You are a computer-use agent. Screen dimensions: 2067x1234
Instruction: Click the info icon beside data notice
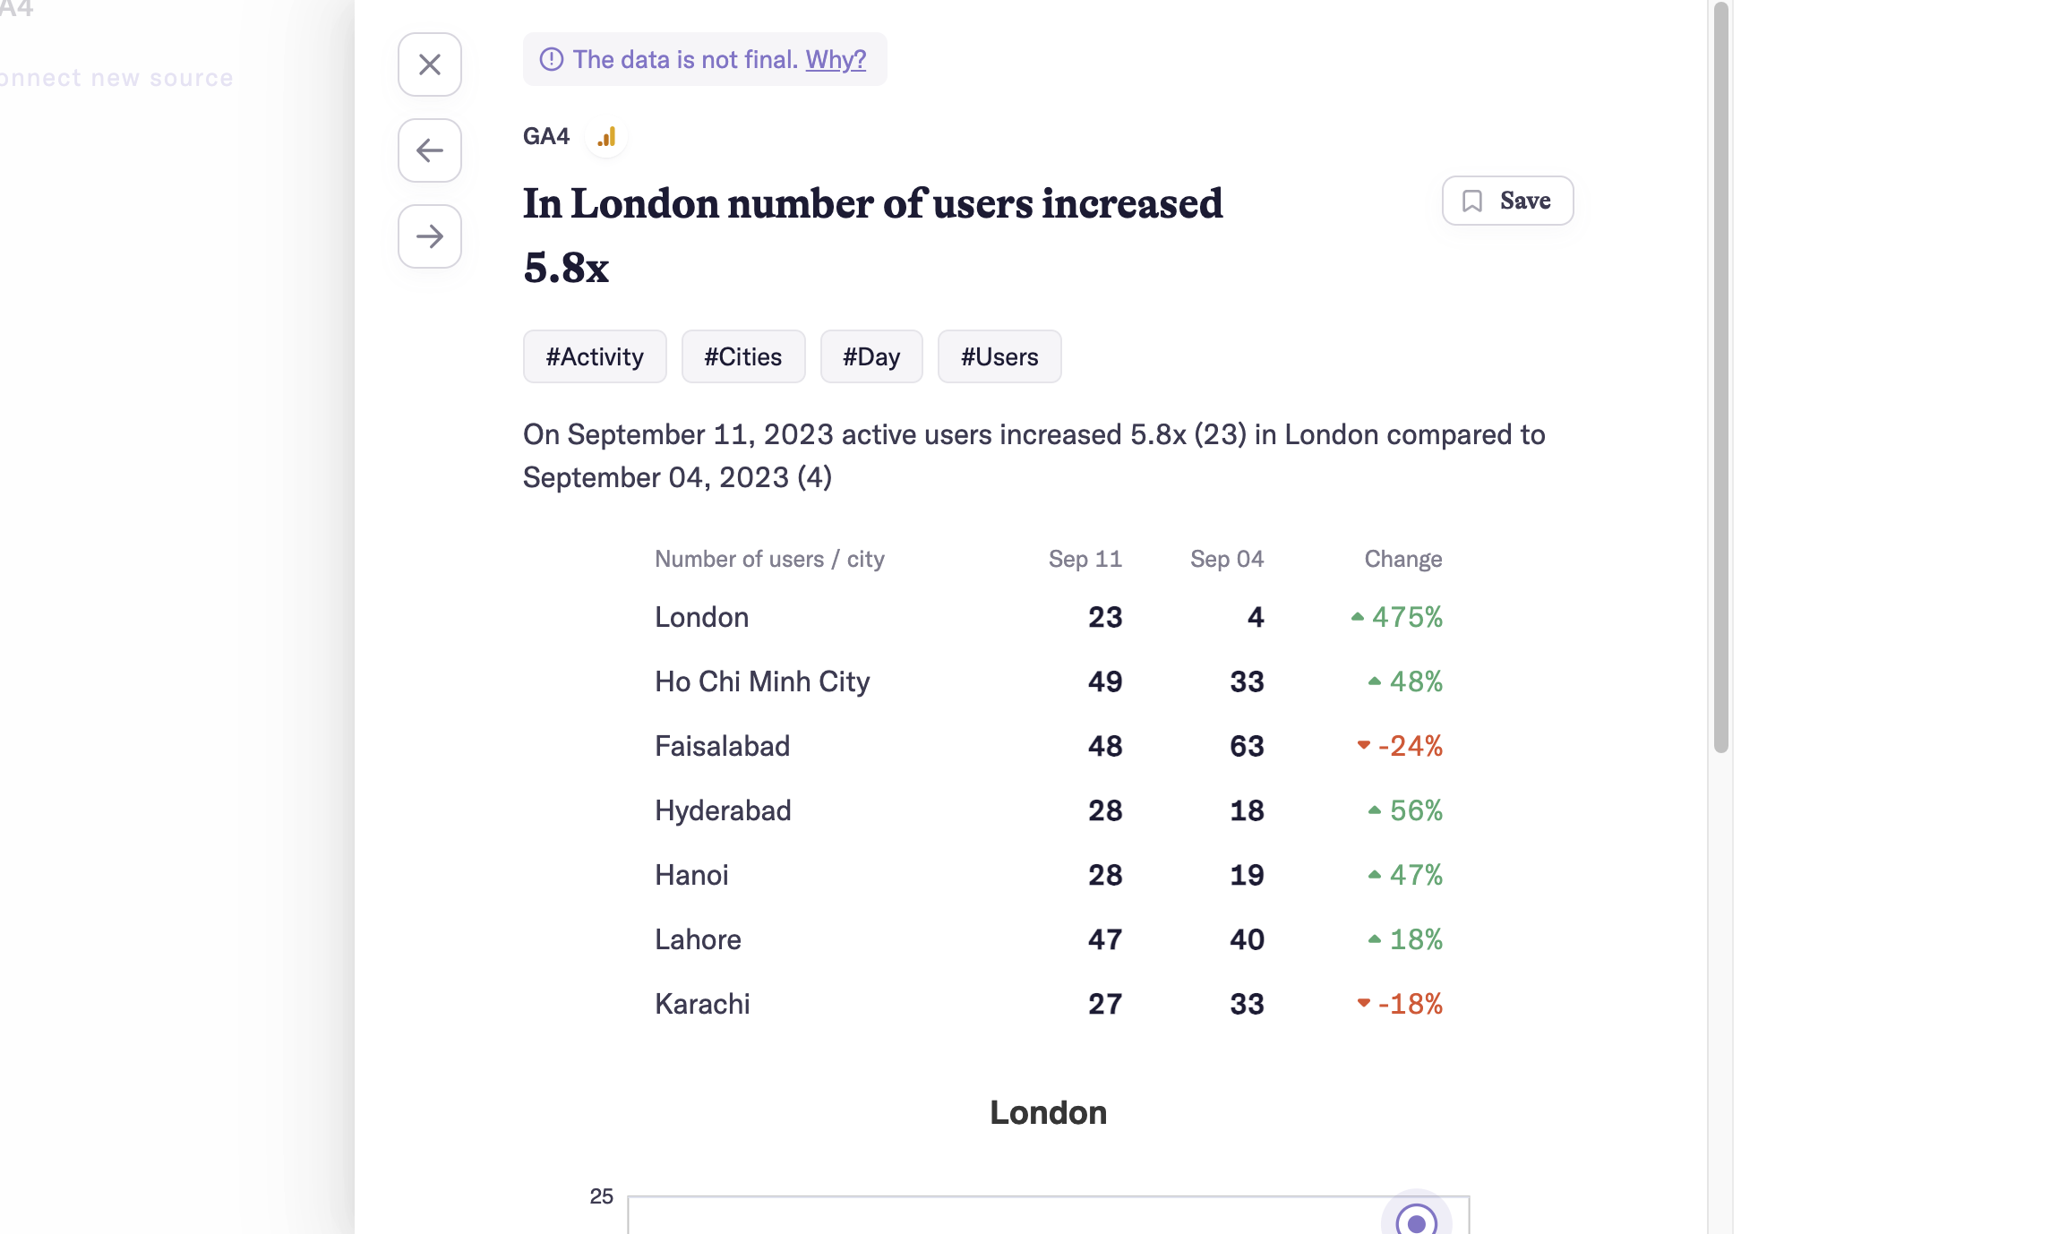(x=552, y=59)
